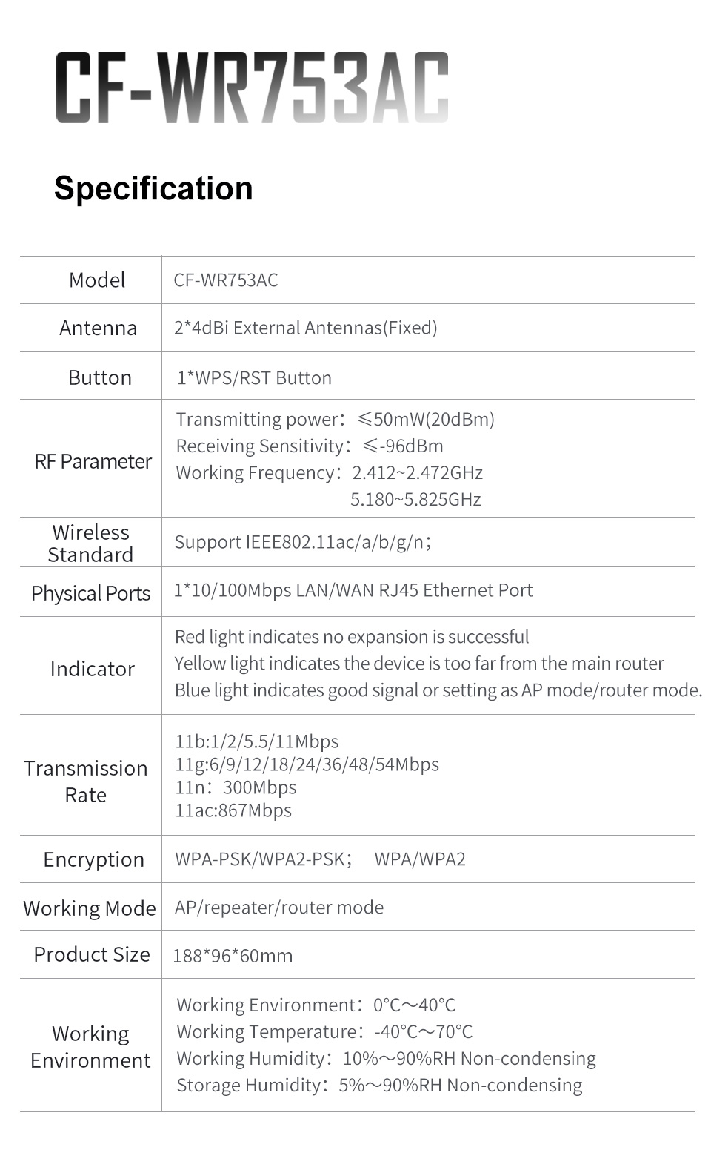
Task: Click the Transmitting power line
Action: [x=335, y=420]
